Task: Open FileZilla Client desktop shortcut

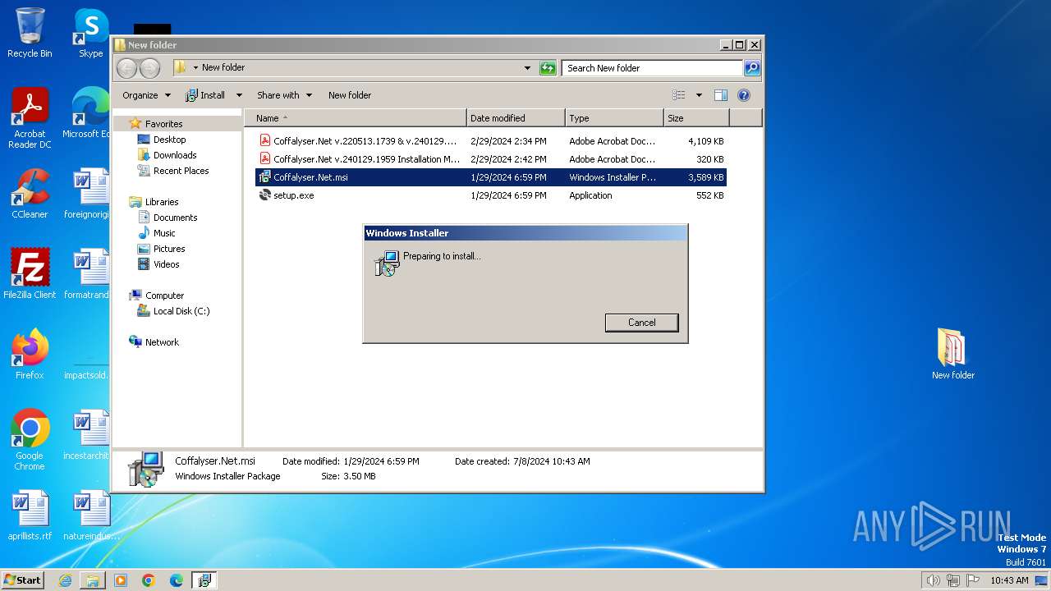Action: pos(30,274)
